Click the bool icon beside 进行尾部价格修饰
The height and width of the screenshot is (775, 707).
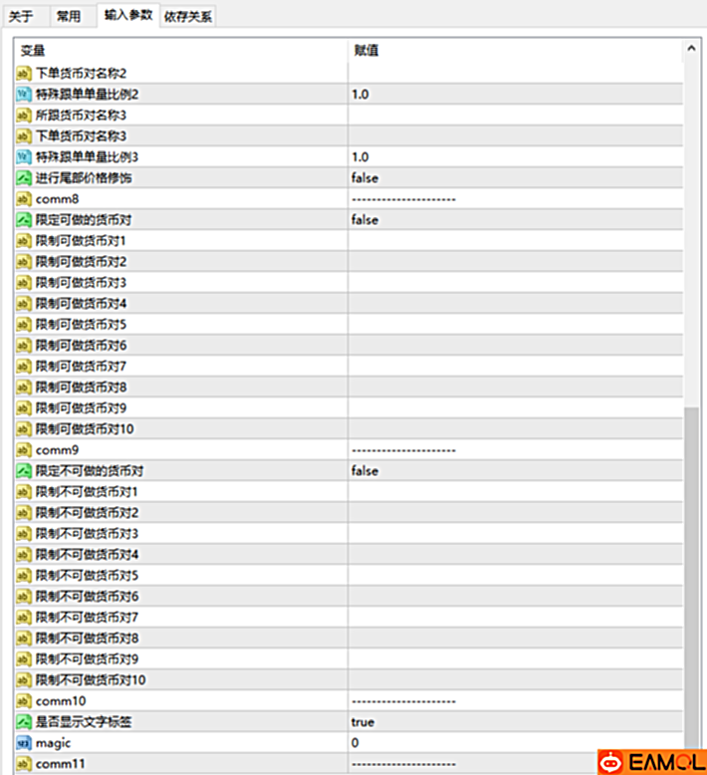tap(25, 177)
